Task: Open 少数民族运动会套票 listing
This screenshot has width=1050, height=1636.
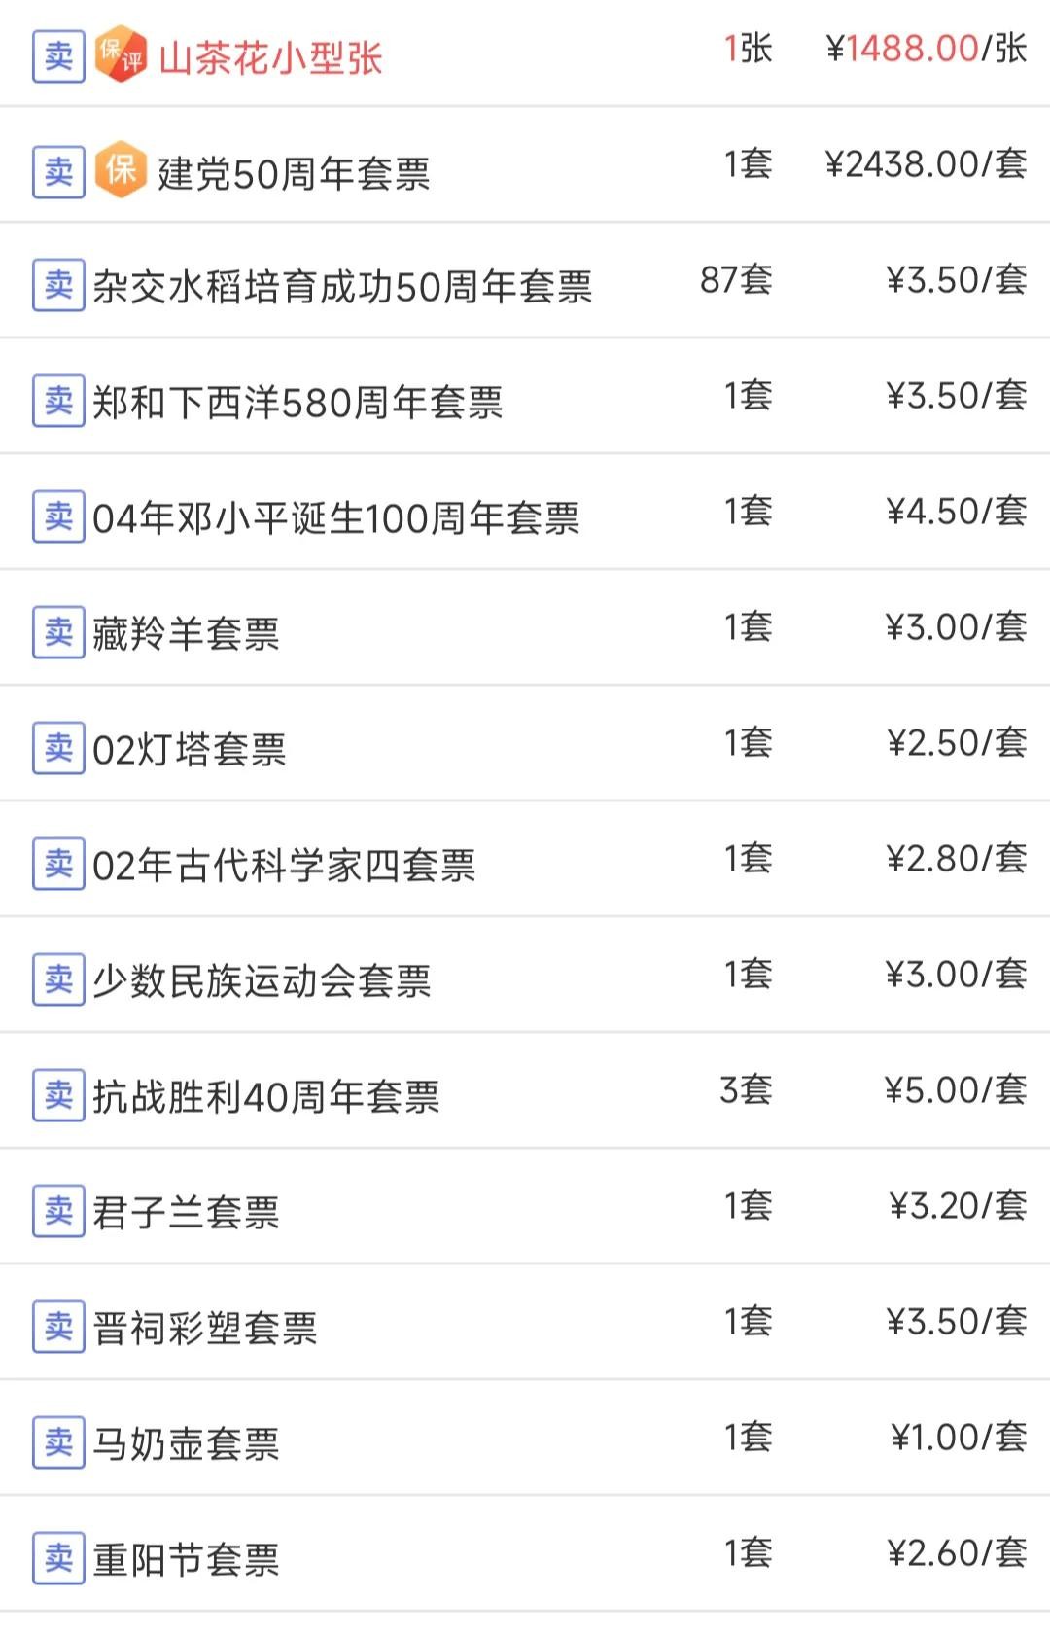Action: point(262,980)
